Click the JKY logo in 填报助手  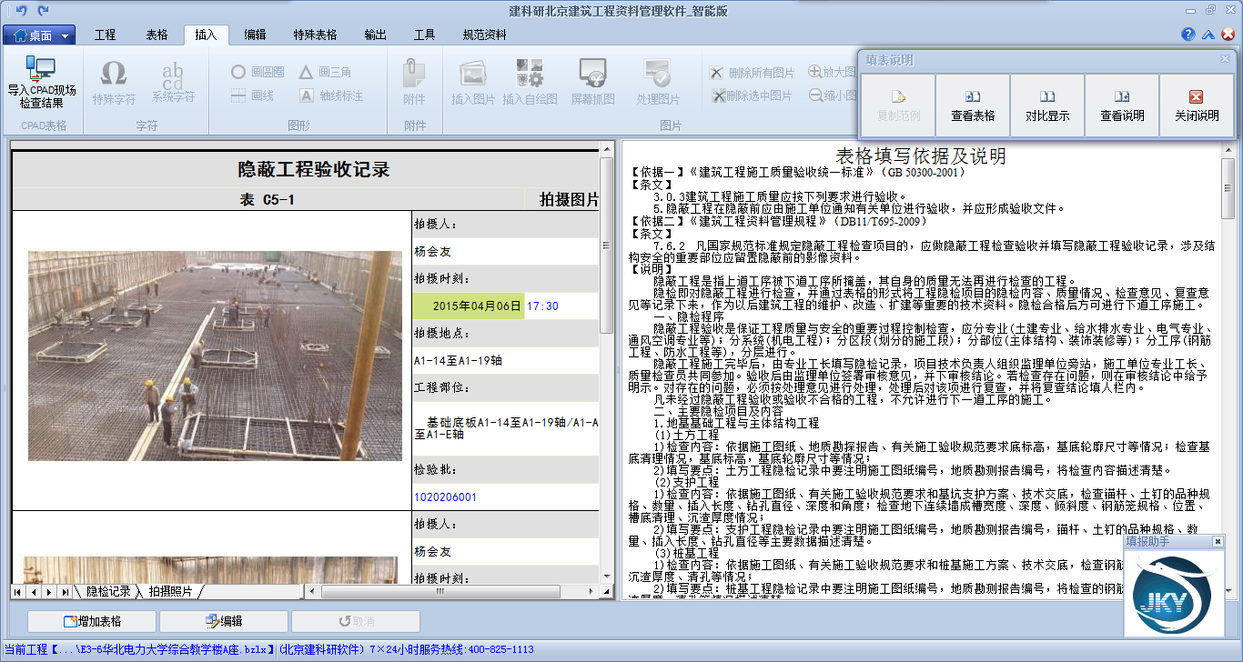click(x=1174, y=593)
